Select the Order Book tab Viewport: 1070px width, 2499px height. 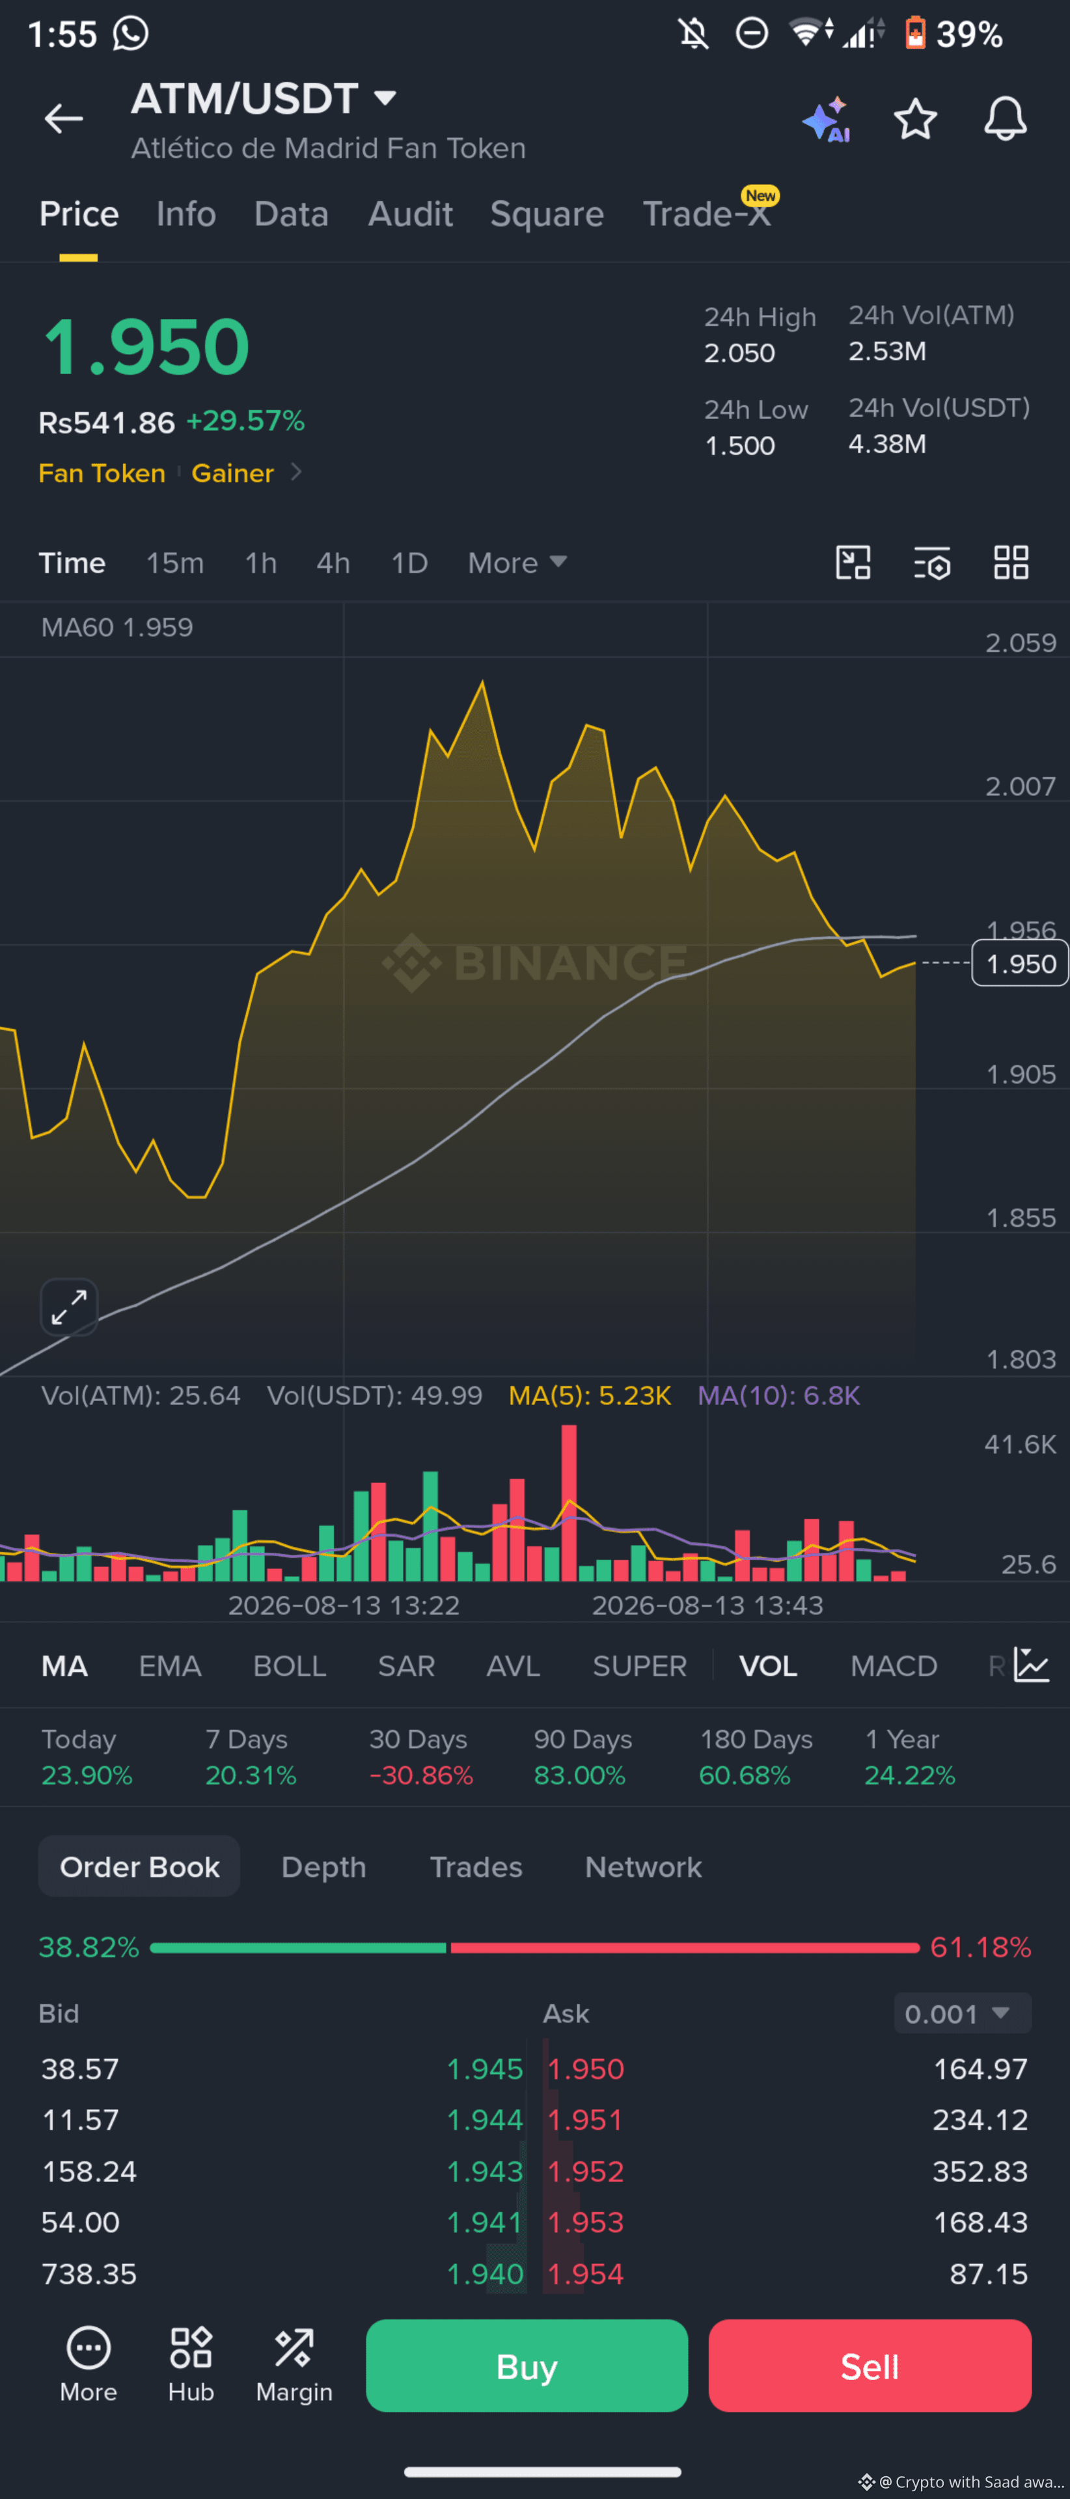(139, 1866)
